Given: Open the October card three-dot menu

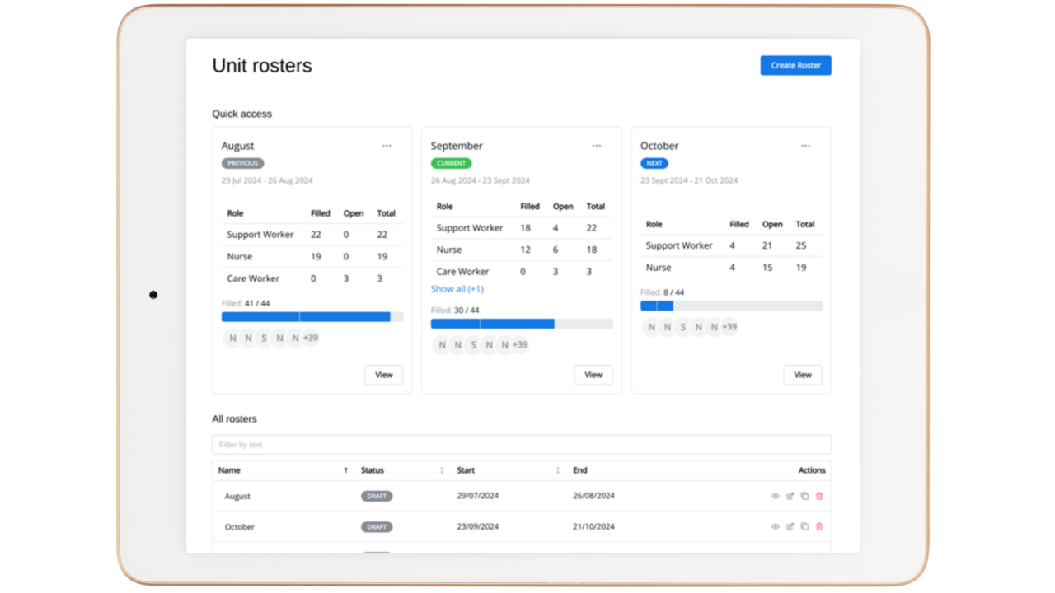Looking at the screenshot, I should click(x=805, y=146).
